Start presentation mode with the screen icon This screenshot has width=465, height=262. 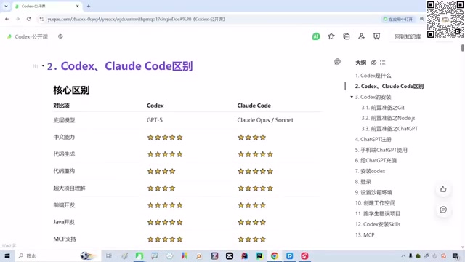[x=376, y=36]
